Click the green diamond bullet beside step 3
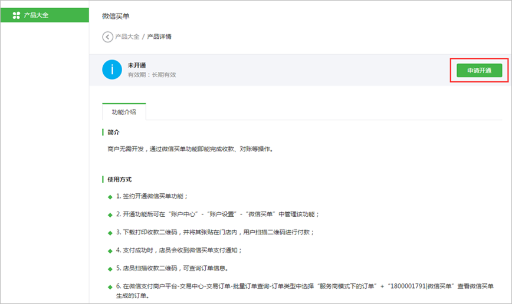The width and height of the screenshot is (512, 304). click(110, 233)
